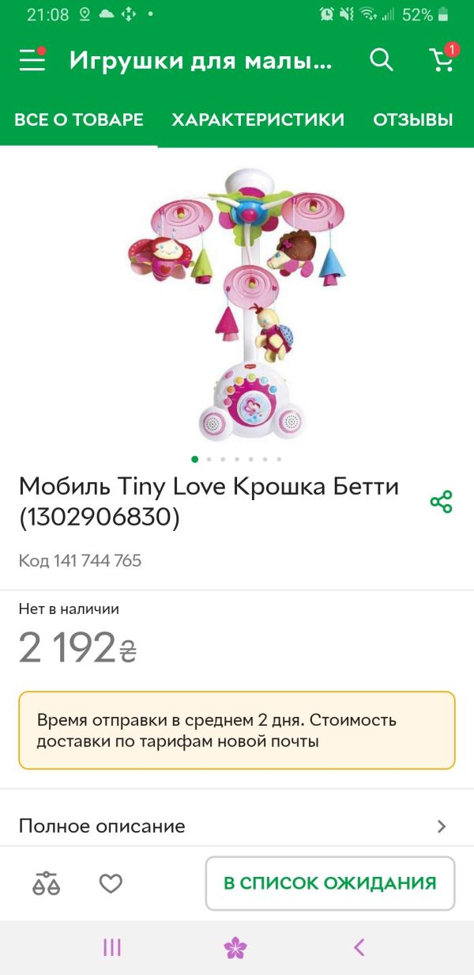Open the shopping cart

(442, 59)
